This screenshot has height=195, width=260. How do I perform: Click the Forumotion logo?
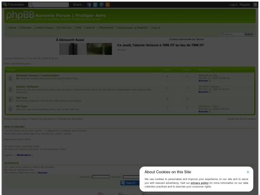(x=13, y=5)
